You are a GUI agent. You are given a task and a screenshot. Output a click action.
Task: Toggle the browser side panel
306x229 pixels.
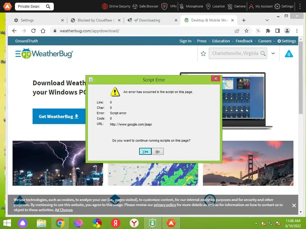point(278,31)
